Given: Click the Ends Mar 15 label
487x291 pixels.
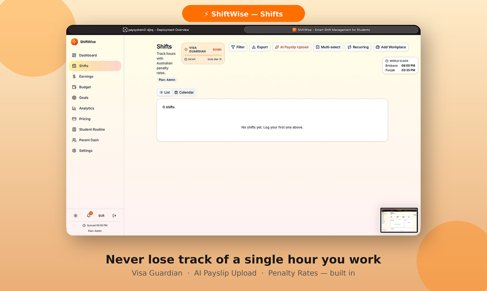Looking at the screenshot, I should [x=214, y=59].
